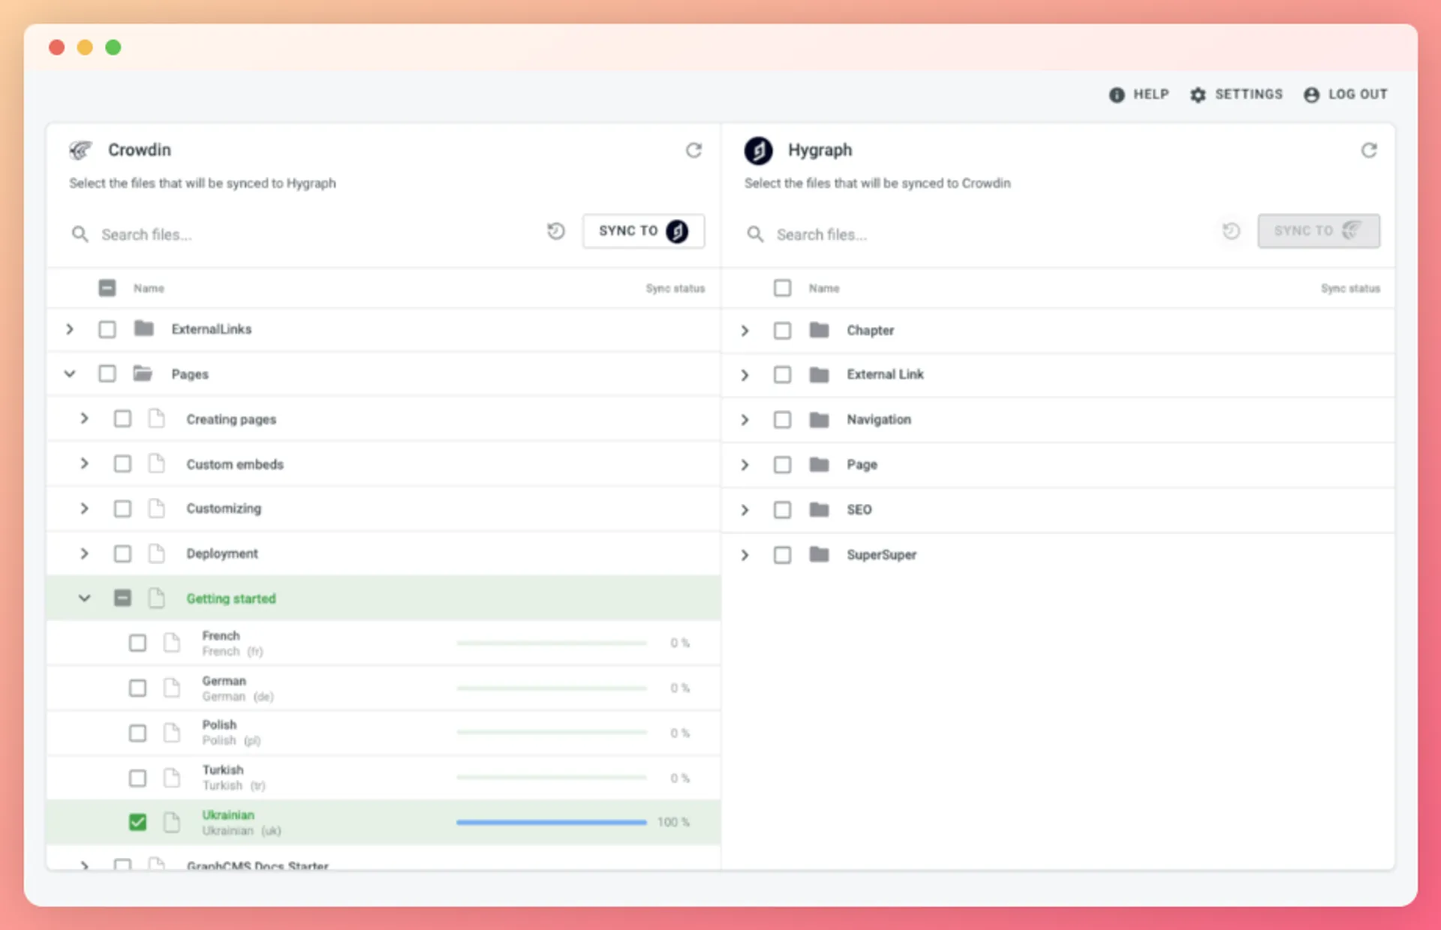The height and width of the screenshot is (930, 1441).
Task: Check the SEO folder checkbox
Action: [782, 510]
